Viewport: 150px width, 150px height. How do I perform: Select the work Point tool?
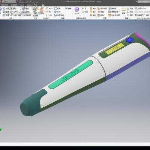point(49,12)
